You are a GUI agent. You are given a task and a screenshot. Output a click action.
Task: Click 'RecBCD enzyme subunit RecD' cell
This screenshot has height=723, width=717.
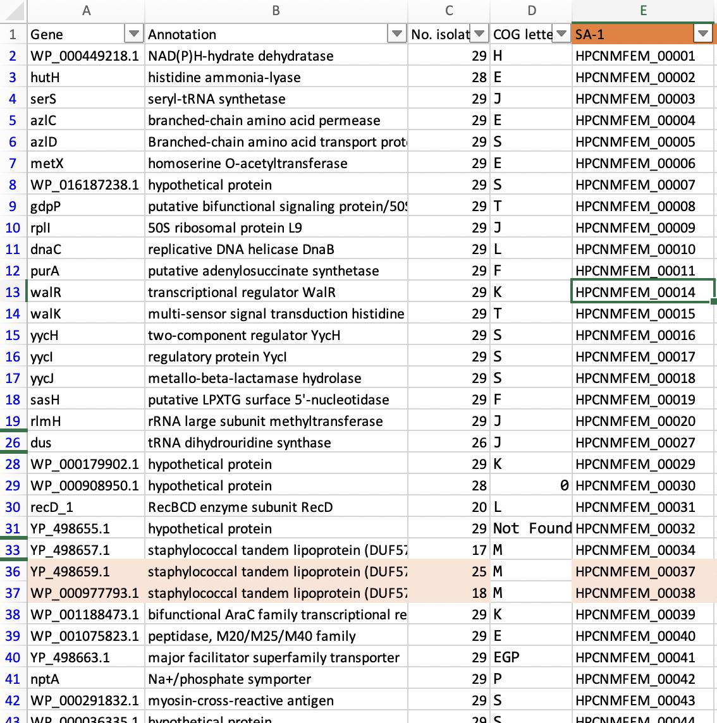276,507
